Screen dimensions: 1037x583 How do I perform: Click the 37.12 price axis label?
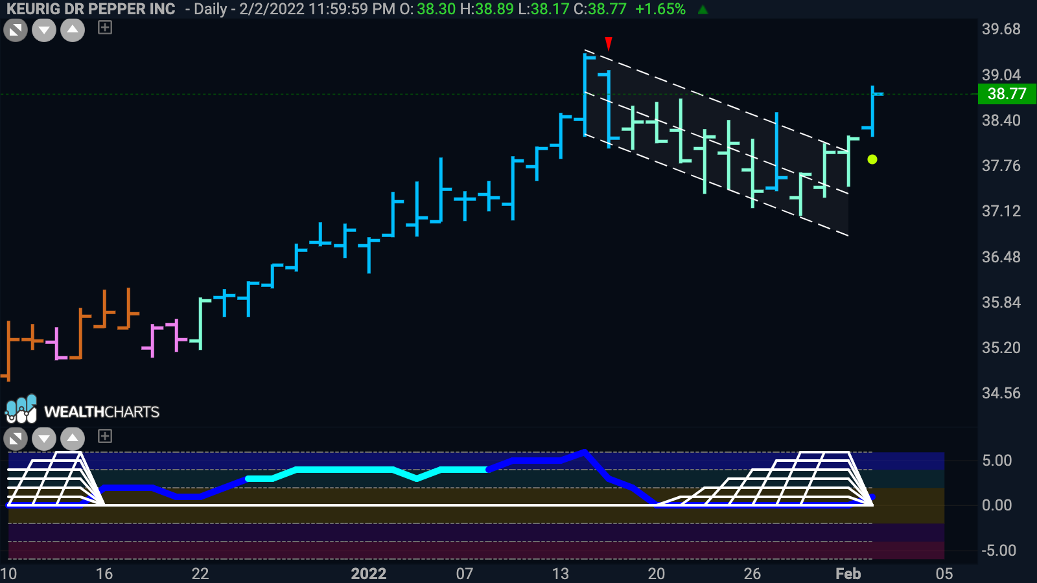(x=1001, y=211)
